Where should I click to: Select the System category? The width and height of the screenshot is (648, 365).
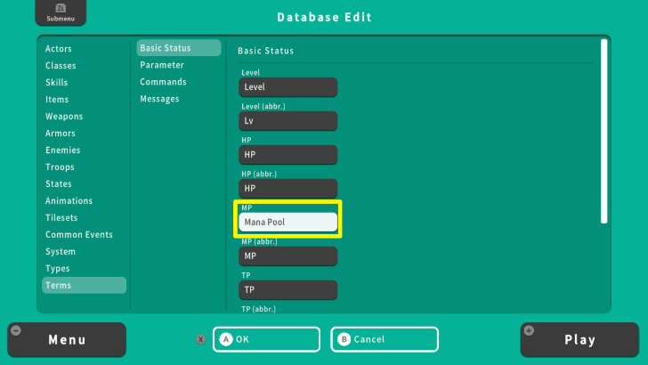[61, 252]
